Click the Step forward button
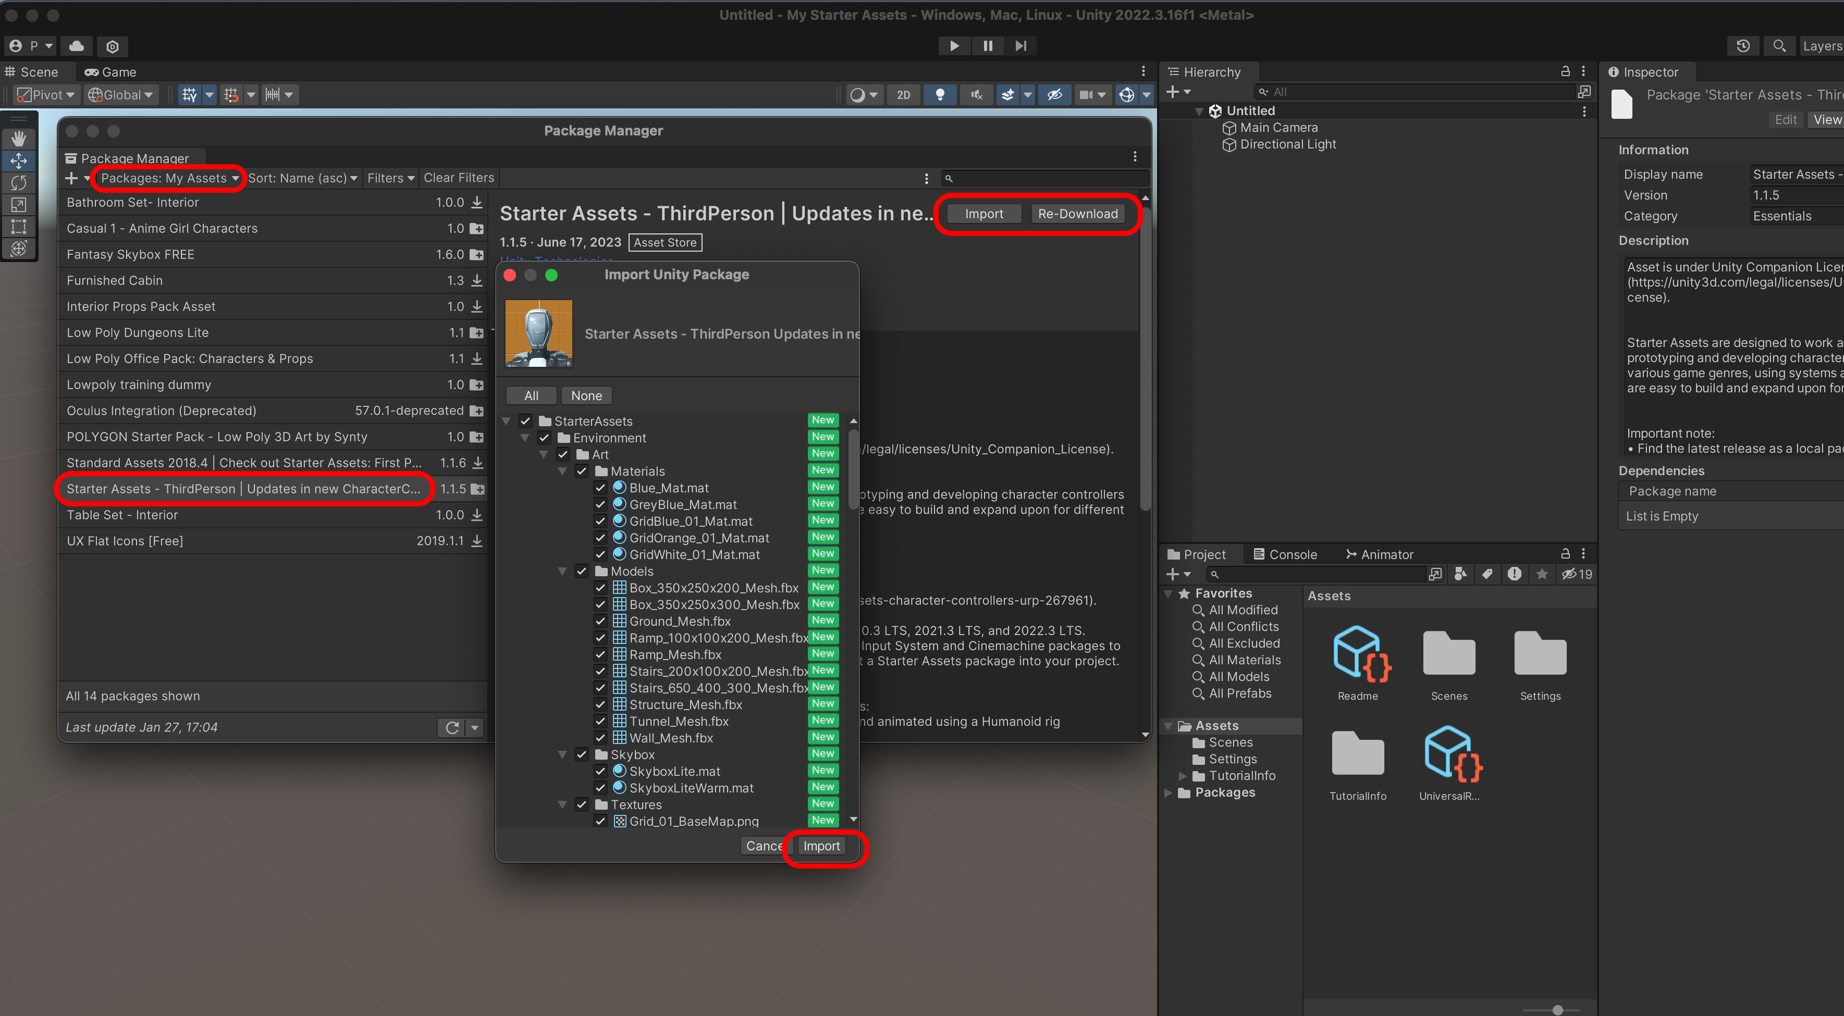The height and width of the screenshot is (1016, 1844). click(x=1021, y=46)
